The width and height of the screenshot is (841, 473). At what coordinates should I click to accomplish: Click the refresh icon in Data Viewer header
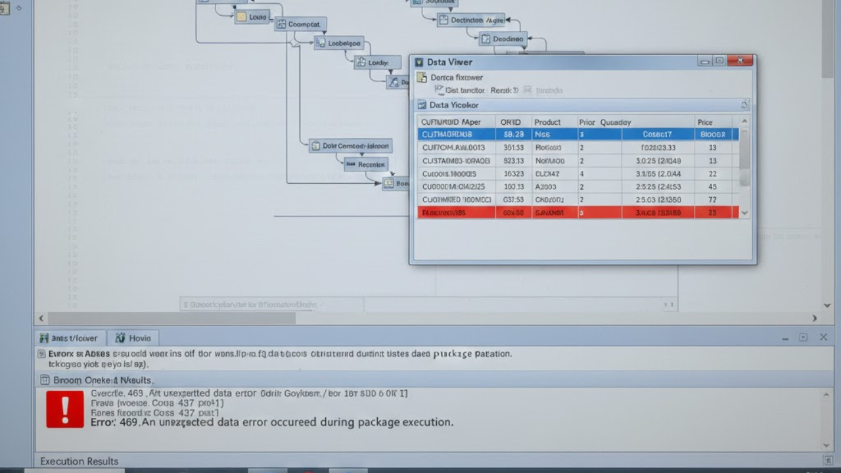click(x=744, y=104)
